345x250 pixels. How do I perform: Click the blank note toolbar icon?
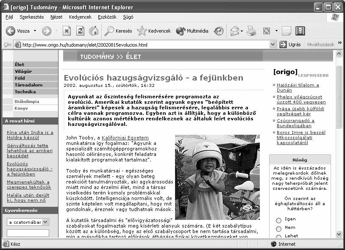[286, 31]
